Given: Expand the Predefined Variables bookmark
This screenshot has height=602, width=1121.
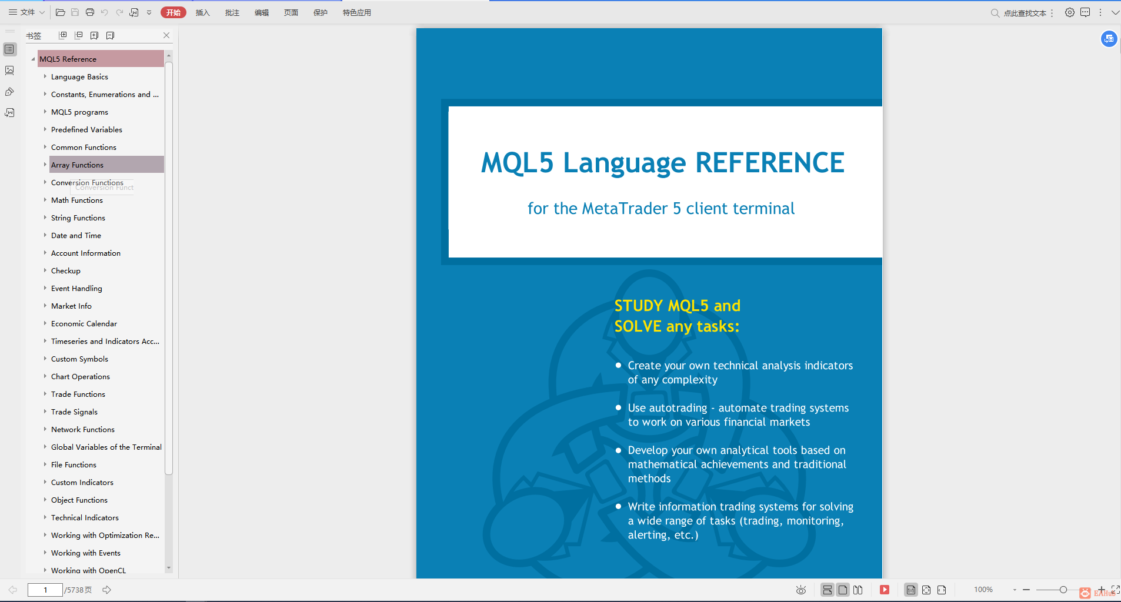Looking at the screenshot, I should click(x=45, y=129).
